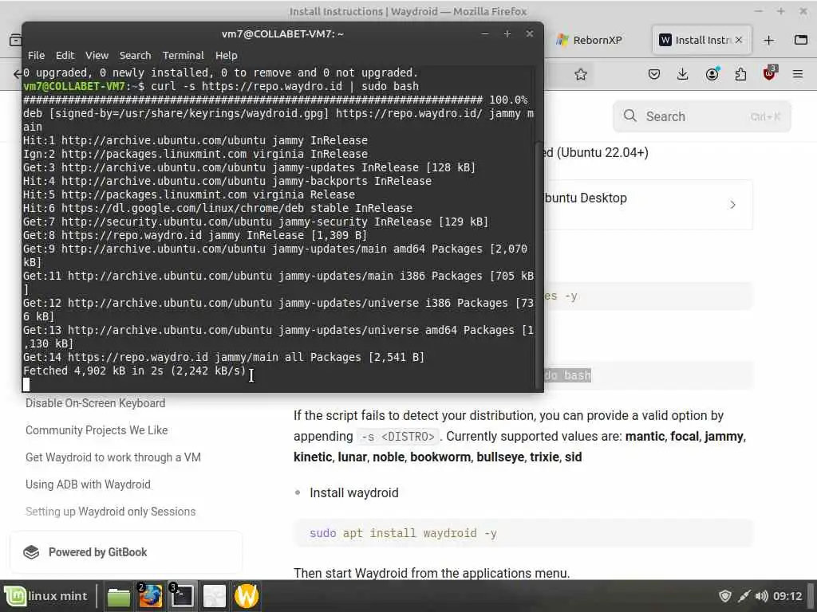817x612 pixels.
Task: Open the Waydroid taskbar icon
Action: coord(247,596)
